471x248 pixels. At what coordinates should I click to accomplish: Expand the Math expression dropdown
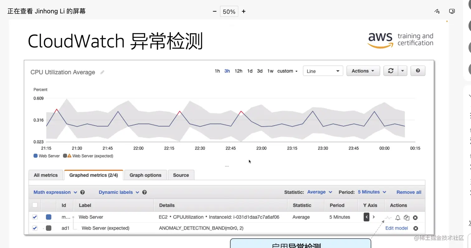55,192
